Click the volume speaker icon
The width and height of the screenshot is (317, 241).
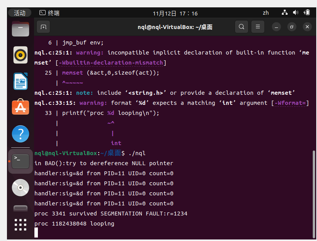pos(296,13)
